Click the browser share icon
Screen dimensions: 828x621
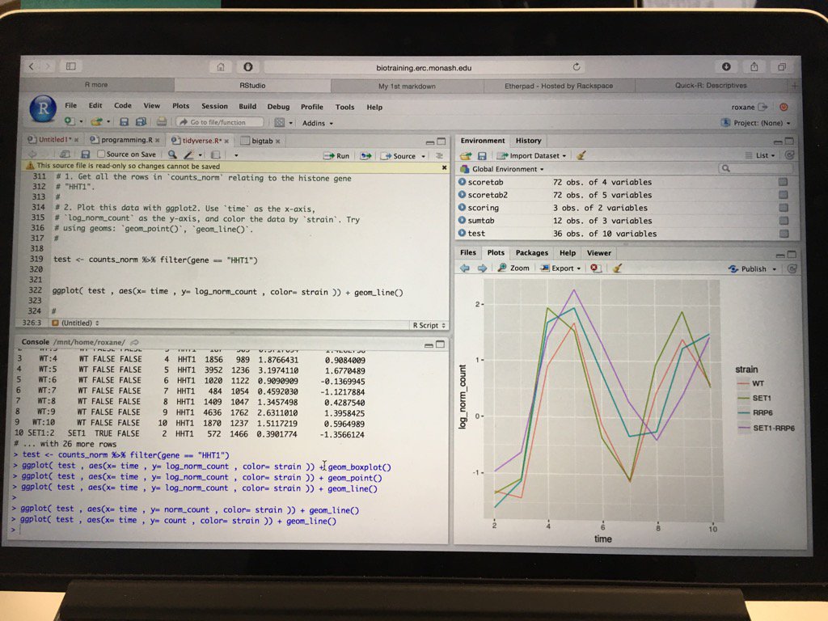[754, 66]
